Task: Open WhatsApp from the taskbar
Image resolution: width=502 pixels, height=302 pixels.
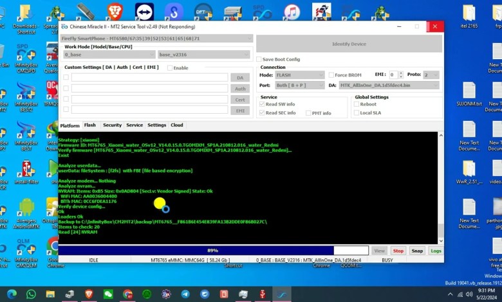Action: pyautogui.click(x=31, y=294)
